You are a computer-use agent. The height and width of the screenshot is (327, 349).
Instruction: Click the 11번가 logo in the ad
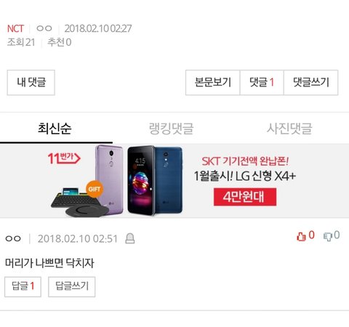click(64, 158)
